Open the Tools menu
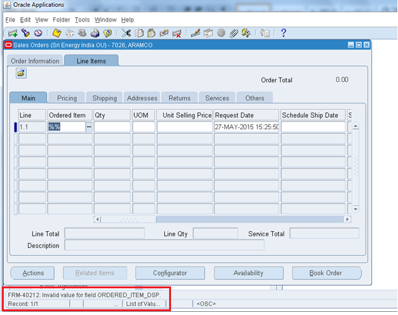 tap(82, 20)
